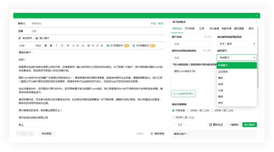Go to previous generated result arrow
The height and width of the screenshot is (152, 274).
click(x=175, y=125)
